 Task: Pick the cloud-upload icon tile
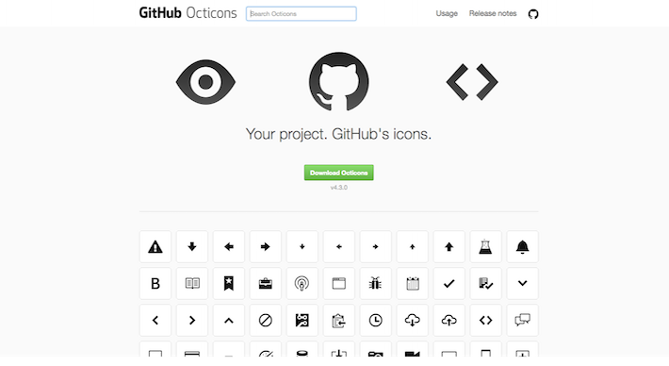pyautogui.click(x=449, y=321)
